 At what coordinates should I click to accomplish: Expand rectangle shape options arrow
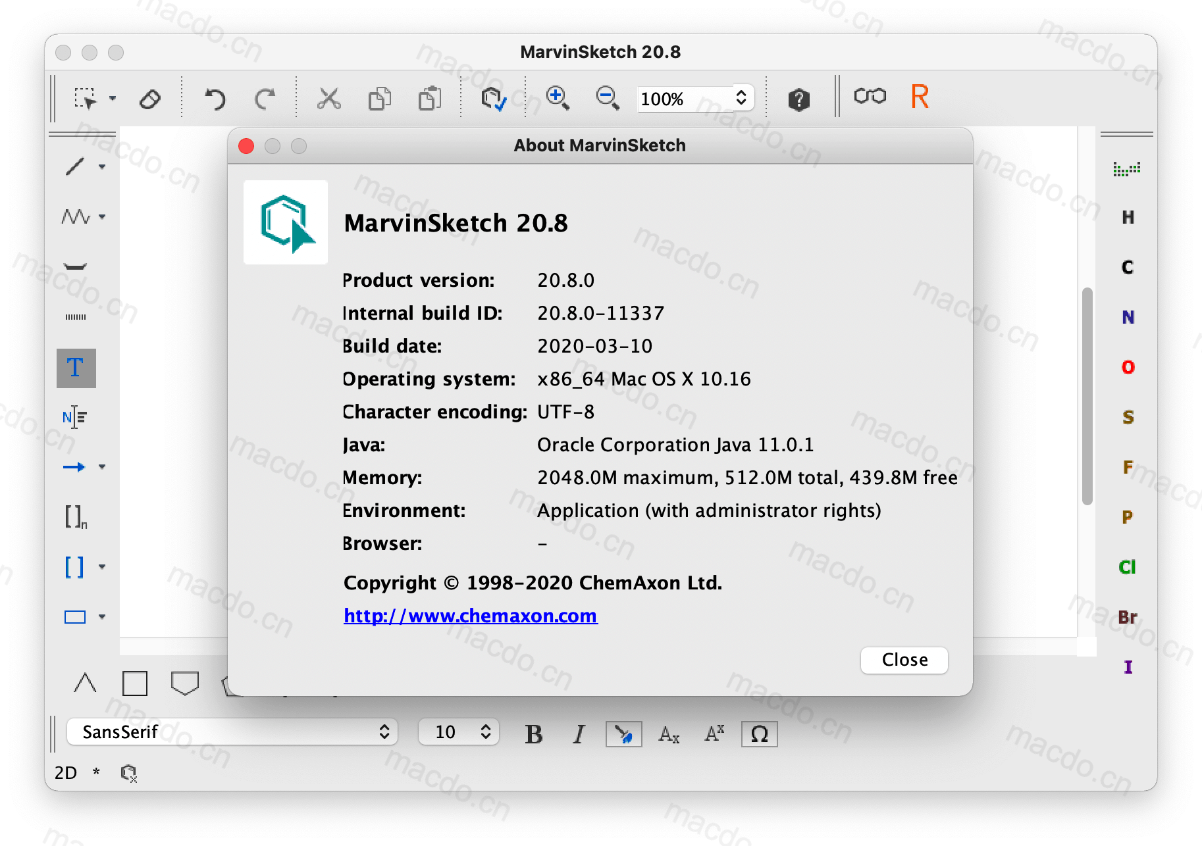pos(102,617)
